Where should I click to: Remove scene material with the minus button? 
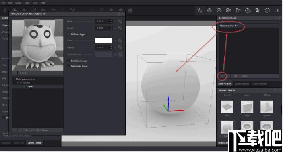click(227, 76)
